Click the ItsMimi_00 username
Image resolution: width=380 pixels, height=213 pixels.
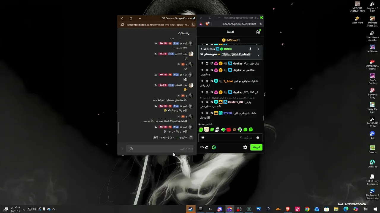tap(235, 102)
